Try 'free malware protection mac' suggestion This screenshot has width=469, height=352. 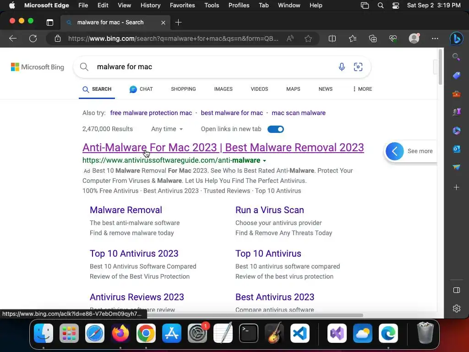coord(151,113)
